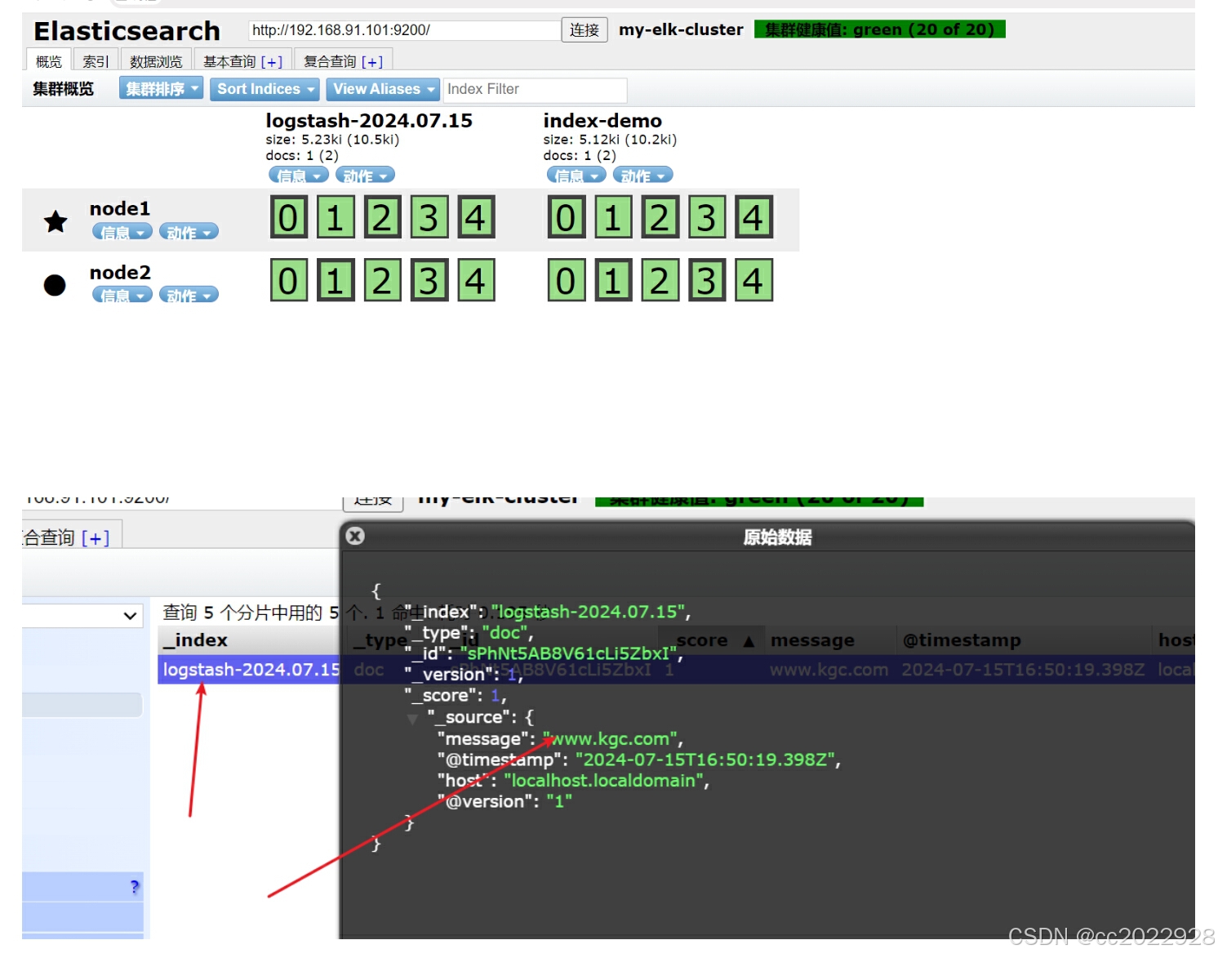This screenshot has width=1218, height=958.
Task: Open 信息 dropdown for node2
Action: [x=122, y=295]
